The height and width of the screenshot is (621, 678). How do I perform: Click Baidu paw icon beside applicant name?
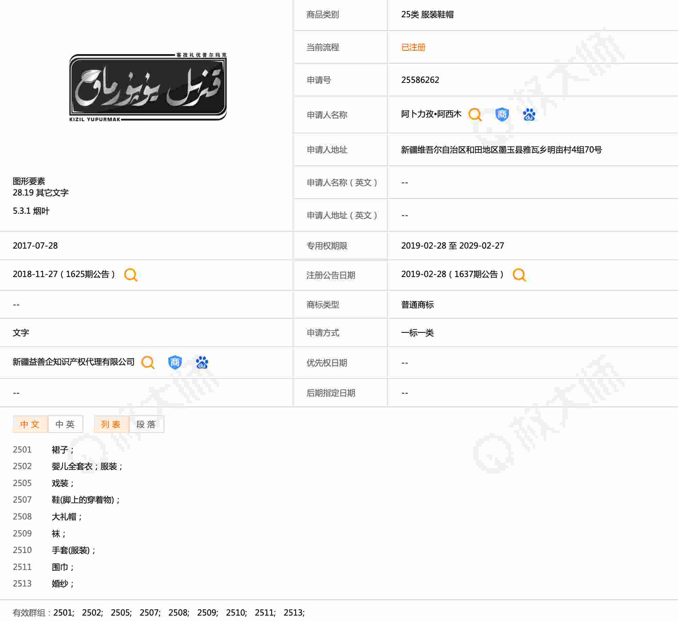pyautogui.click(x=529, y=115)
